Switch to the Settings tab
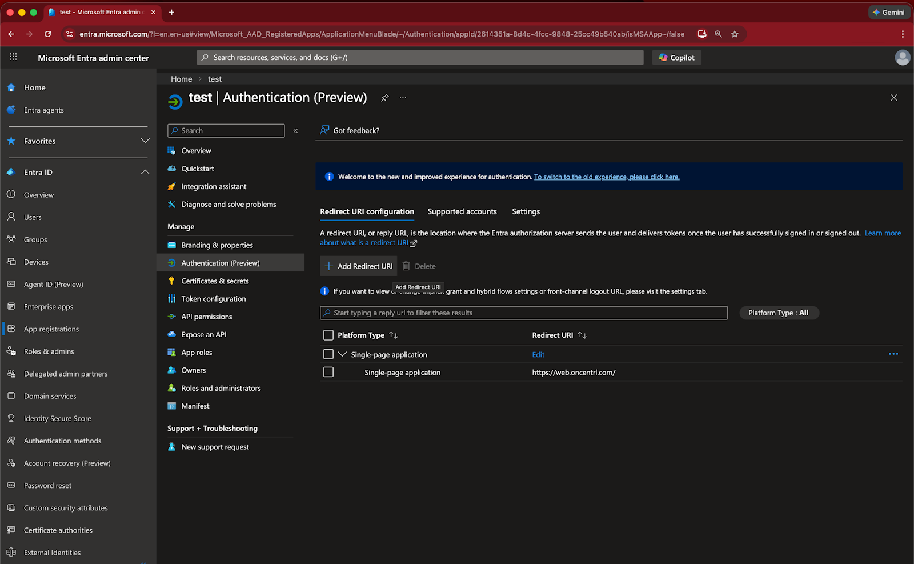 coord(526,211)
